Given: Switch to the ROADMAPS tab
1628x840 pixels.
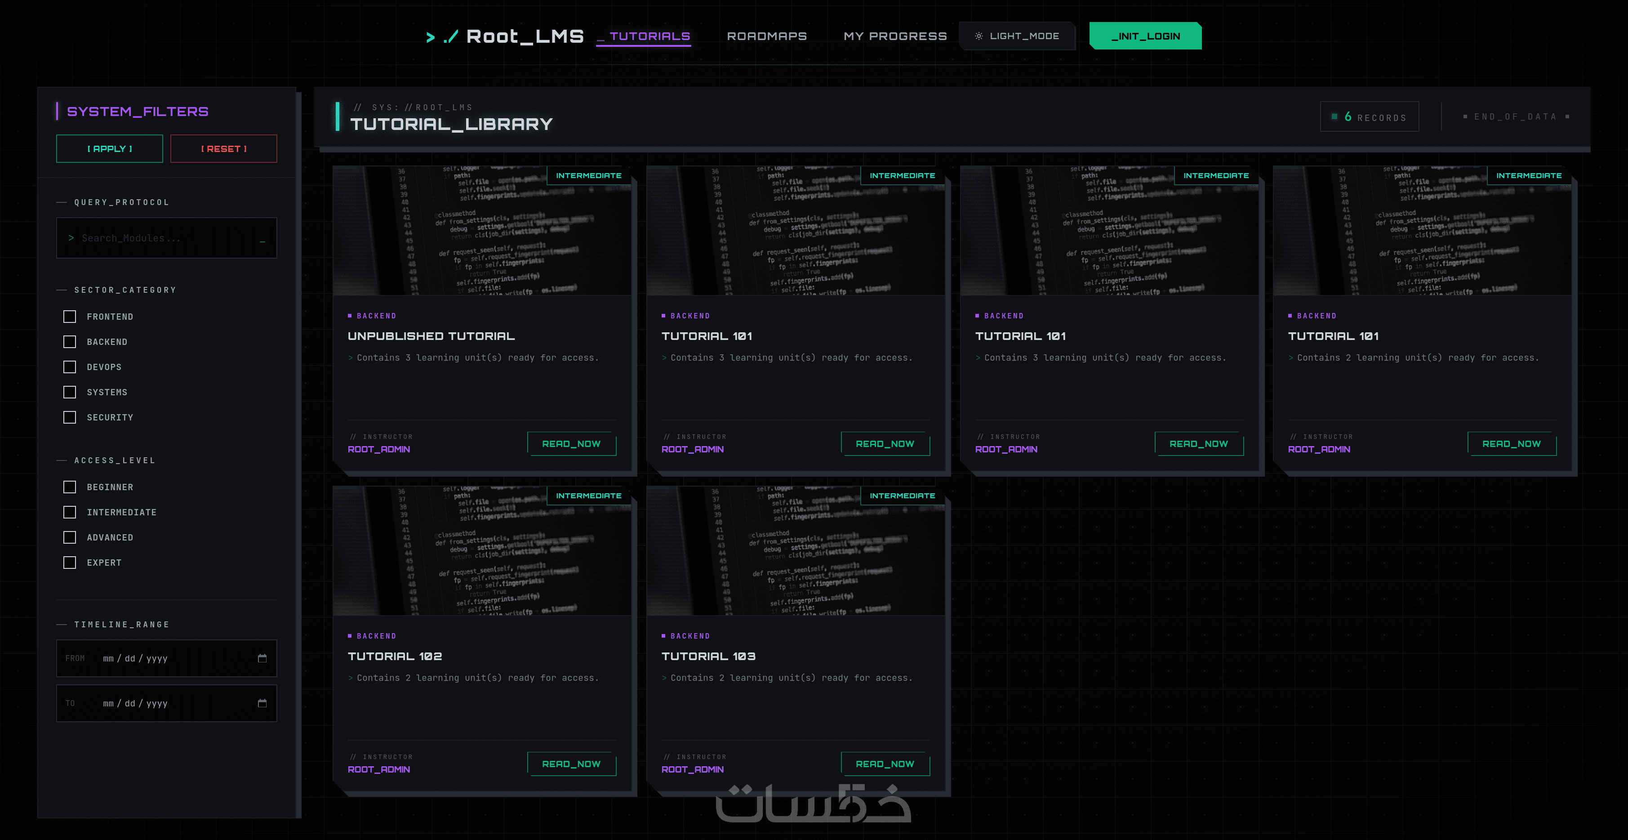Looking at the screenshot, I should click(767, 36).
